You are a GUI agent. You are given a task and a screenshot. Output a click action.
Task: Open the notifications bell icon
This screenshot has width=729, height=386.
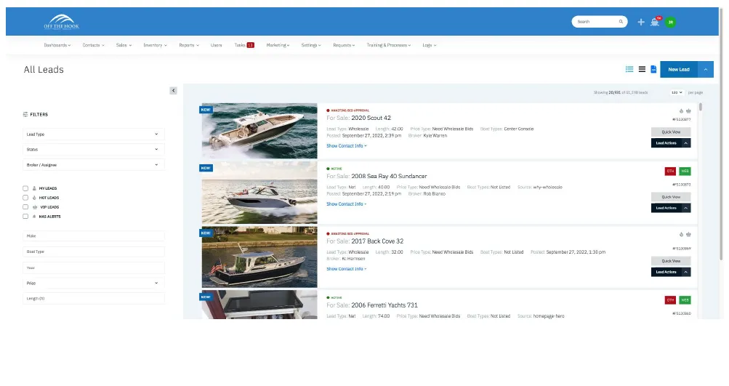coord(655,21)
